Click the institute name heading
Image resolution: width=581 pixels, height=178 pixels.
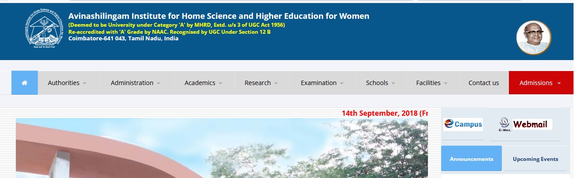coord(219,16)
